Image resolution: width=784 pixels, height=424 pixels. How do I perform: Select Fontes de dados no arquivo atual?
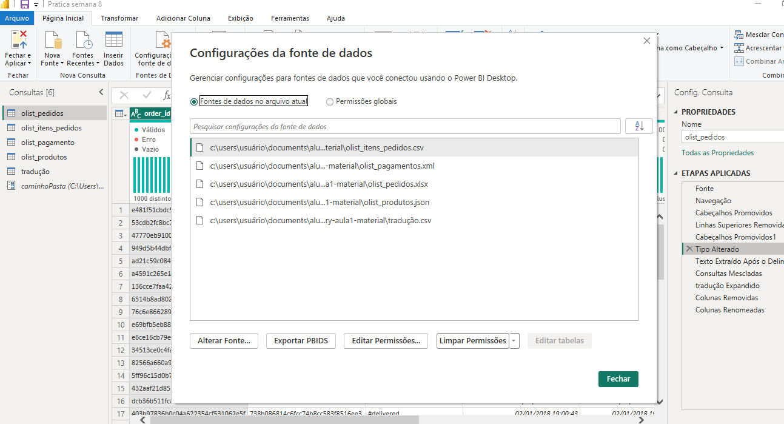pos(194,101)
